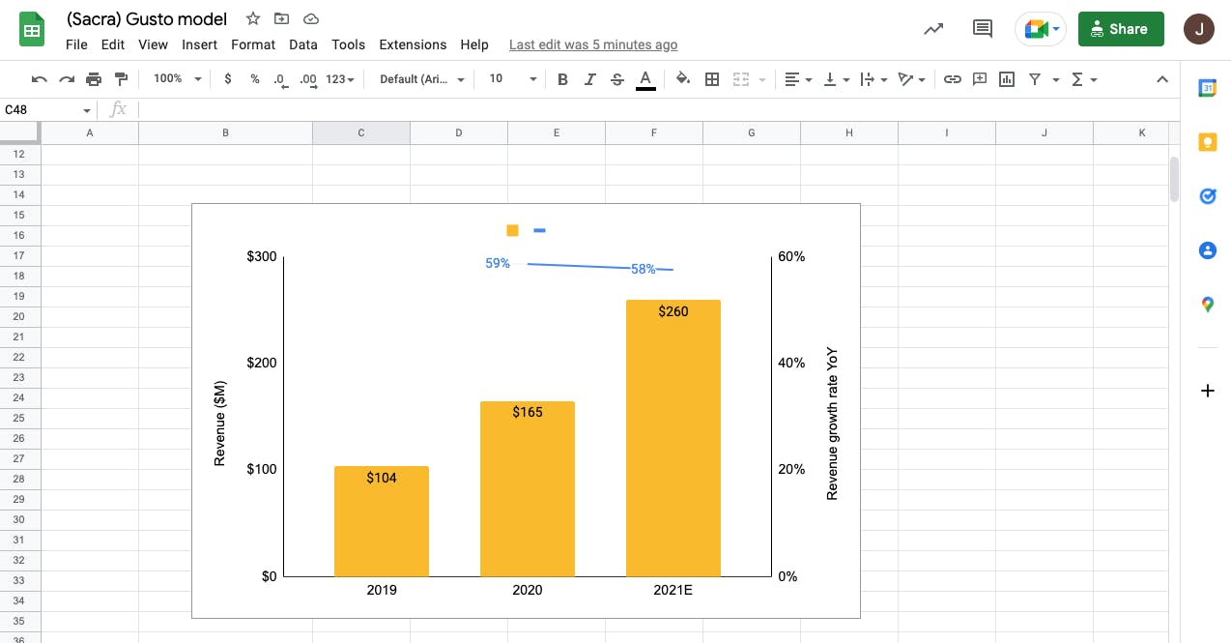Click the cloud document status icon
1231x643 pixels.
point(310,18)
